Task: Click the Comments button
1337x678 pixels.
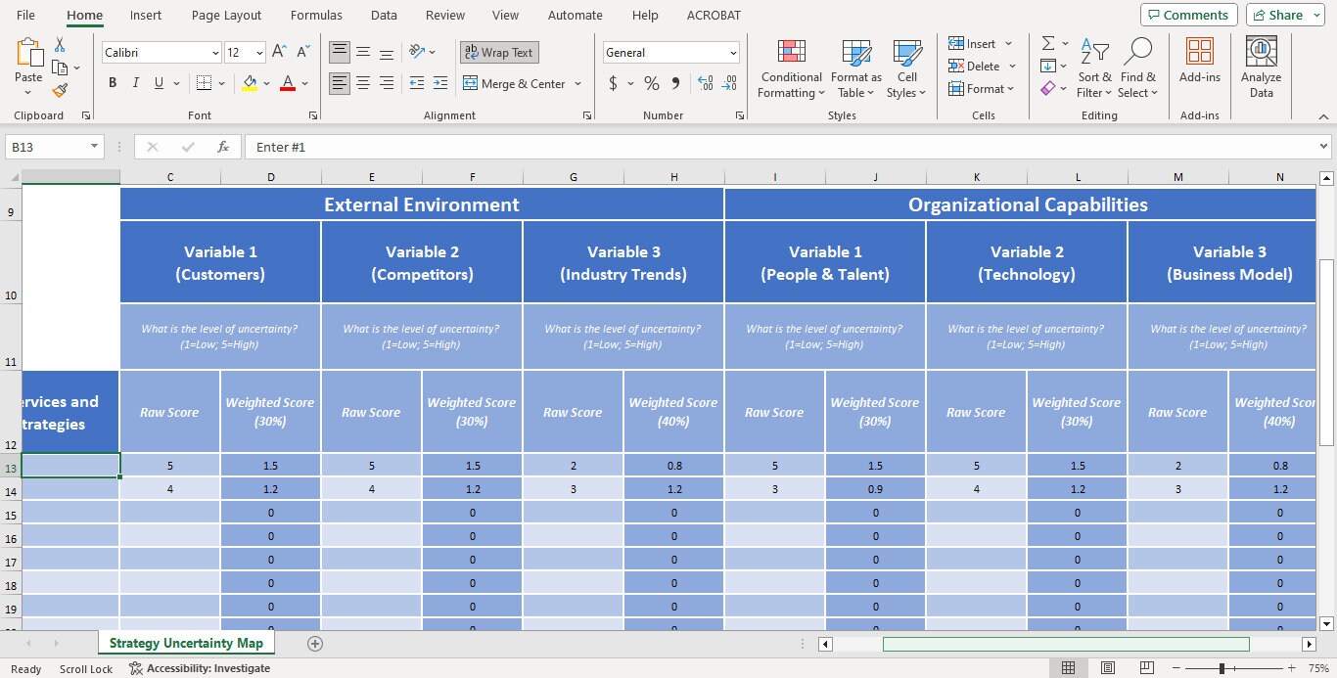Action: [x=1188, y=15]
